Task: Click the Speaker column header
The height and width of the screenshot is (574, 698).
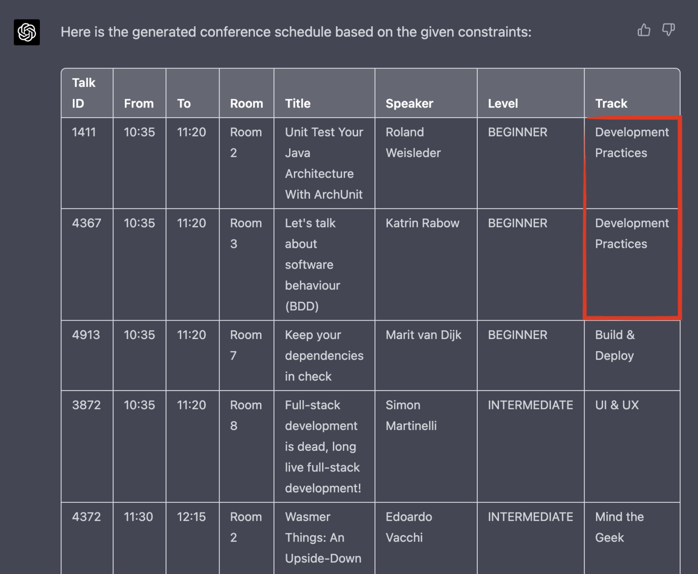Action: (409, 103)
